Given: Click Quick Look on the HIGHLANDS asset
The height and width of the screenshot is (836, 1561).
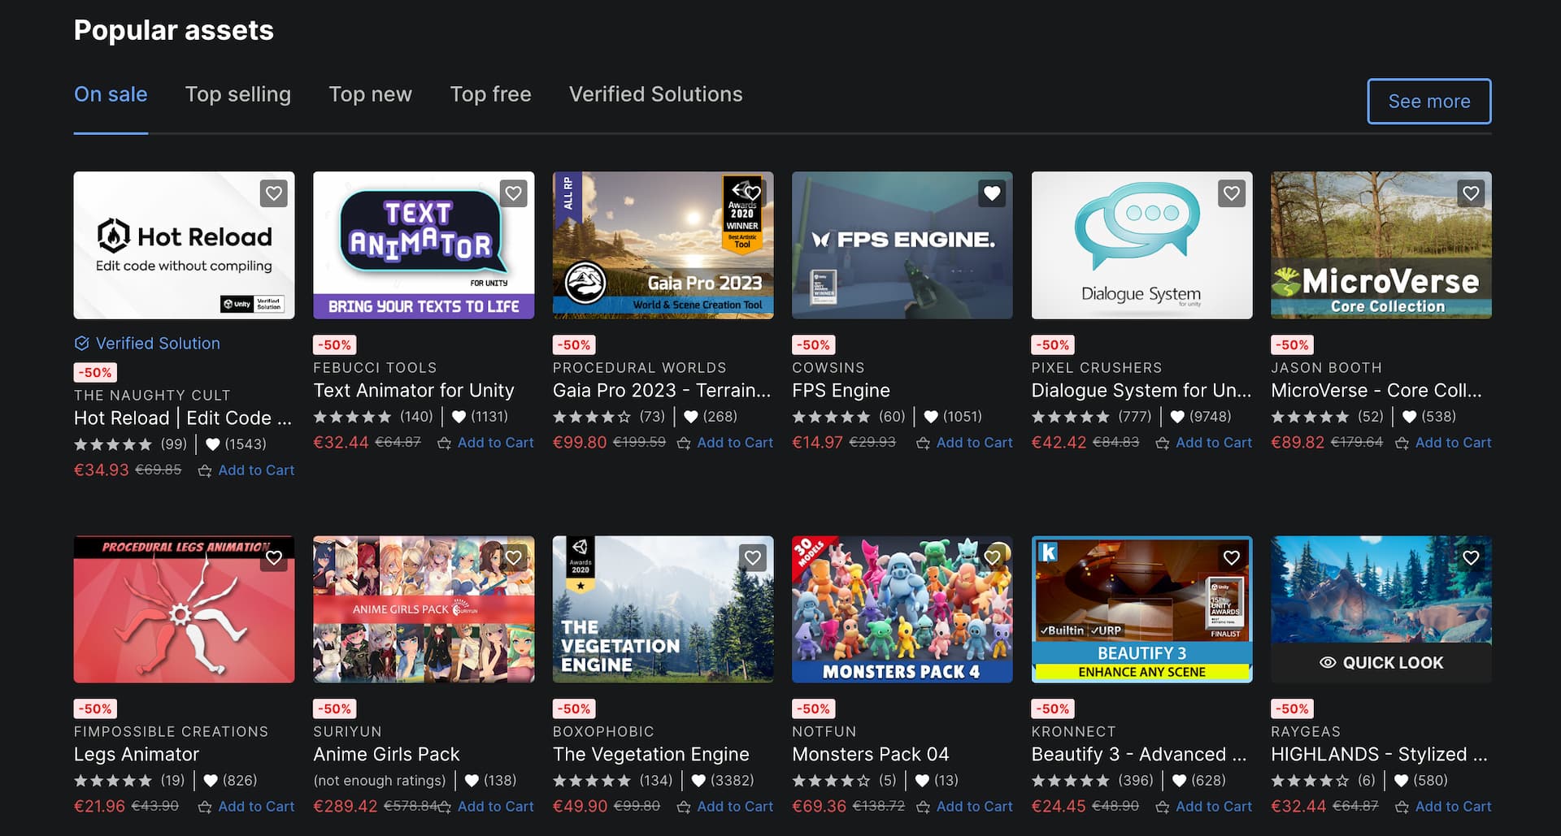Looking at the screenshot, I should (x=1381, y=663).
